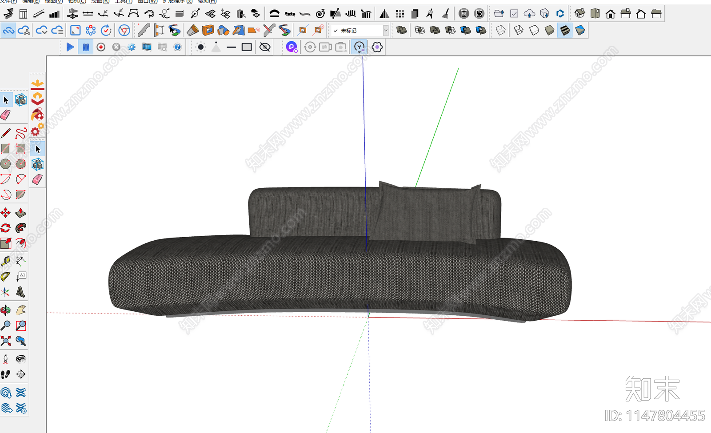Image resolution: width=711 pixels, height=433 pixels.
Task: Select the Polygon tool
Action: point(21,164)
